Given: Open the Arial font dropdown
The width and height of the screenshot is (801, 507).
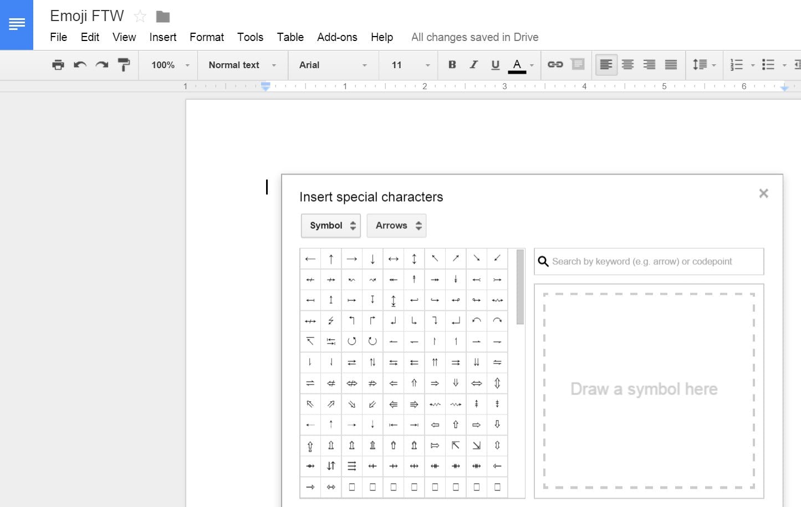Looking at the screenshot, I should 333,65.
